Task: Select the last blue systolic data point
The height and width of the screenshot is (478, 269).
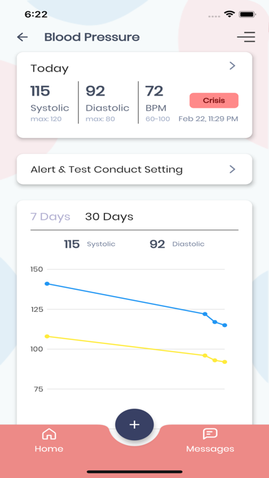Action: (x=225, y=326)
